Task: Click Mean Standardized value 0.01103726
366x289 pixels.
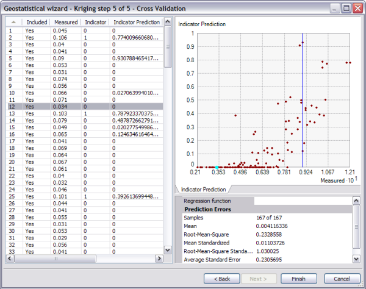Action: point(270,243)
